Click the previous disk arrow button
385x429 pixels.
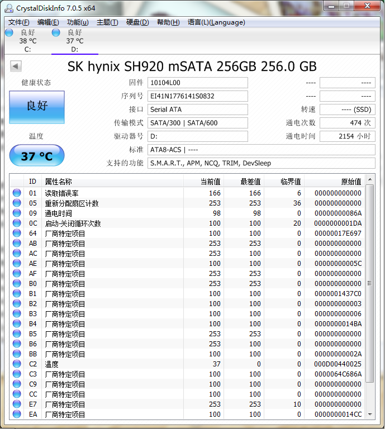click(16, 66)
